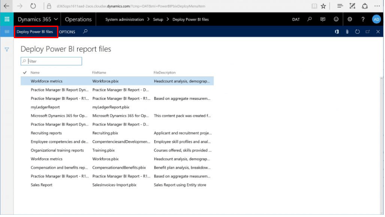The height and width of the screenshot is (217, 385).
Task: Sort by Name column header
Action: (x=35, y=72)
